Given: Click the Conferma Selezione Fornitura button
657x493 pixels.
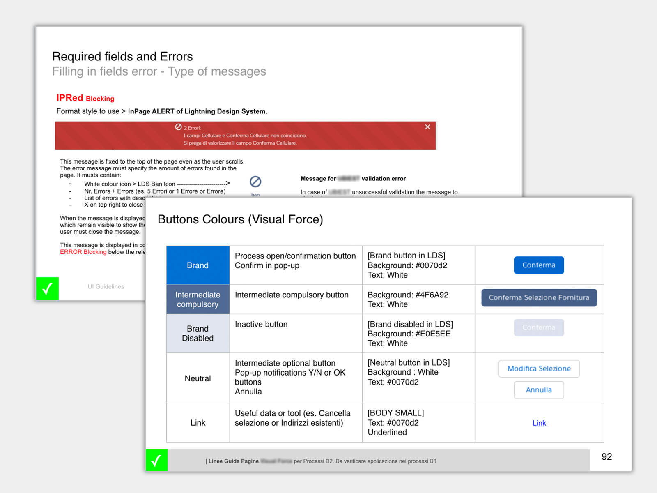Looking at the screenshot, I should tap(539, 297).
